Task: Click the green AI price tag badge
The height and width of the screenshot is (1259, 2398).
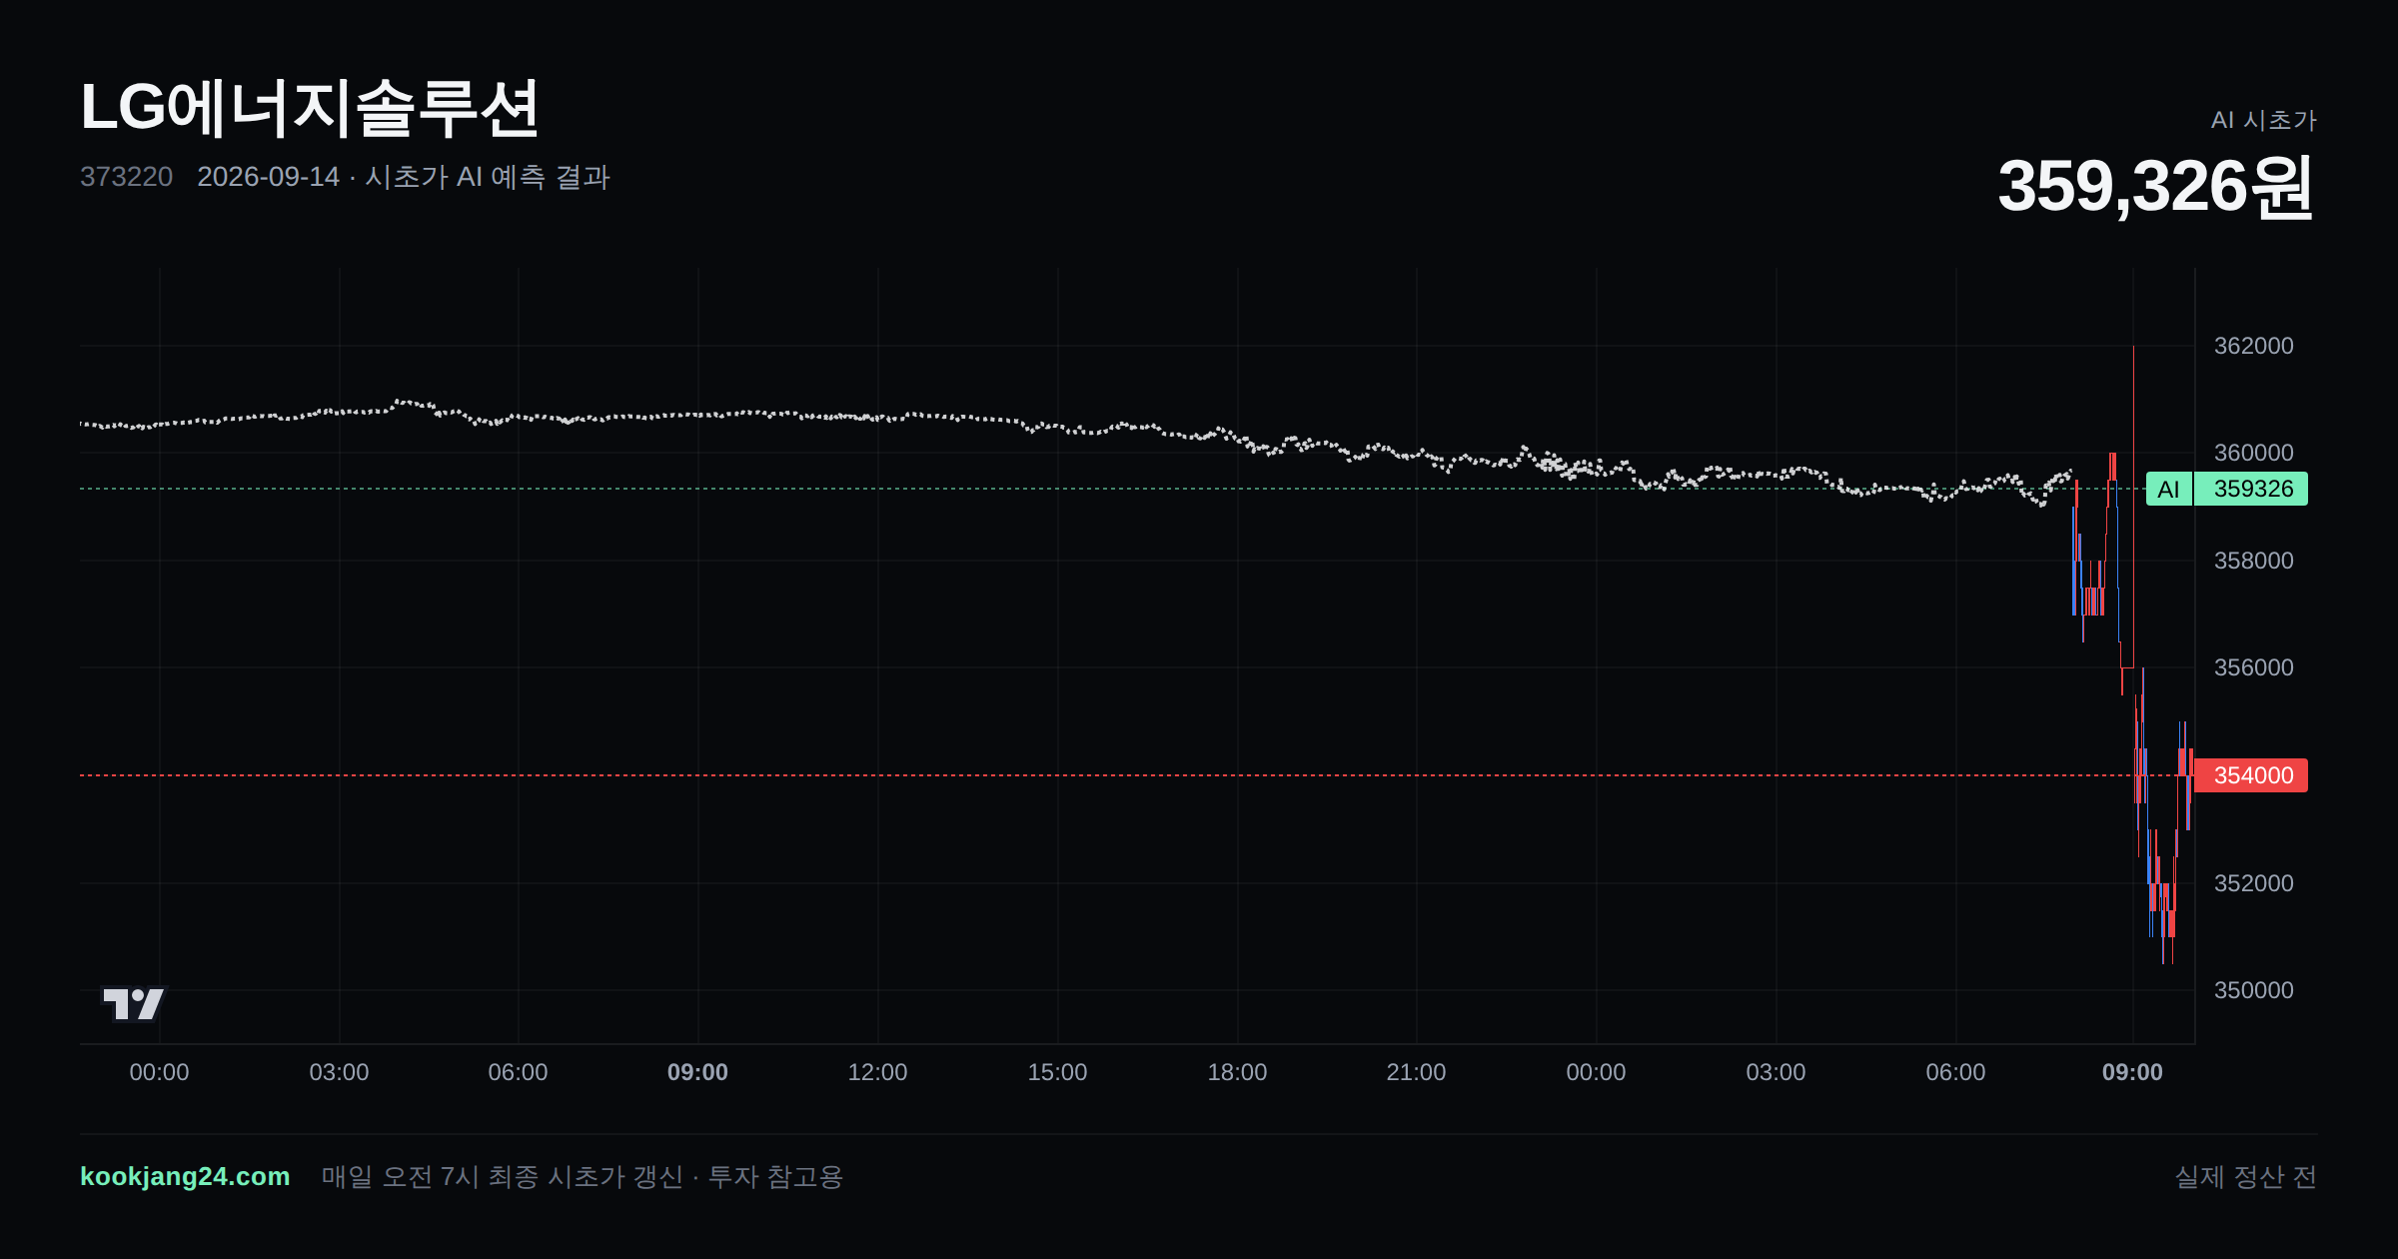Action: pyautogui.click(x=2168, y=489)
